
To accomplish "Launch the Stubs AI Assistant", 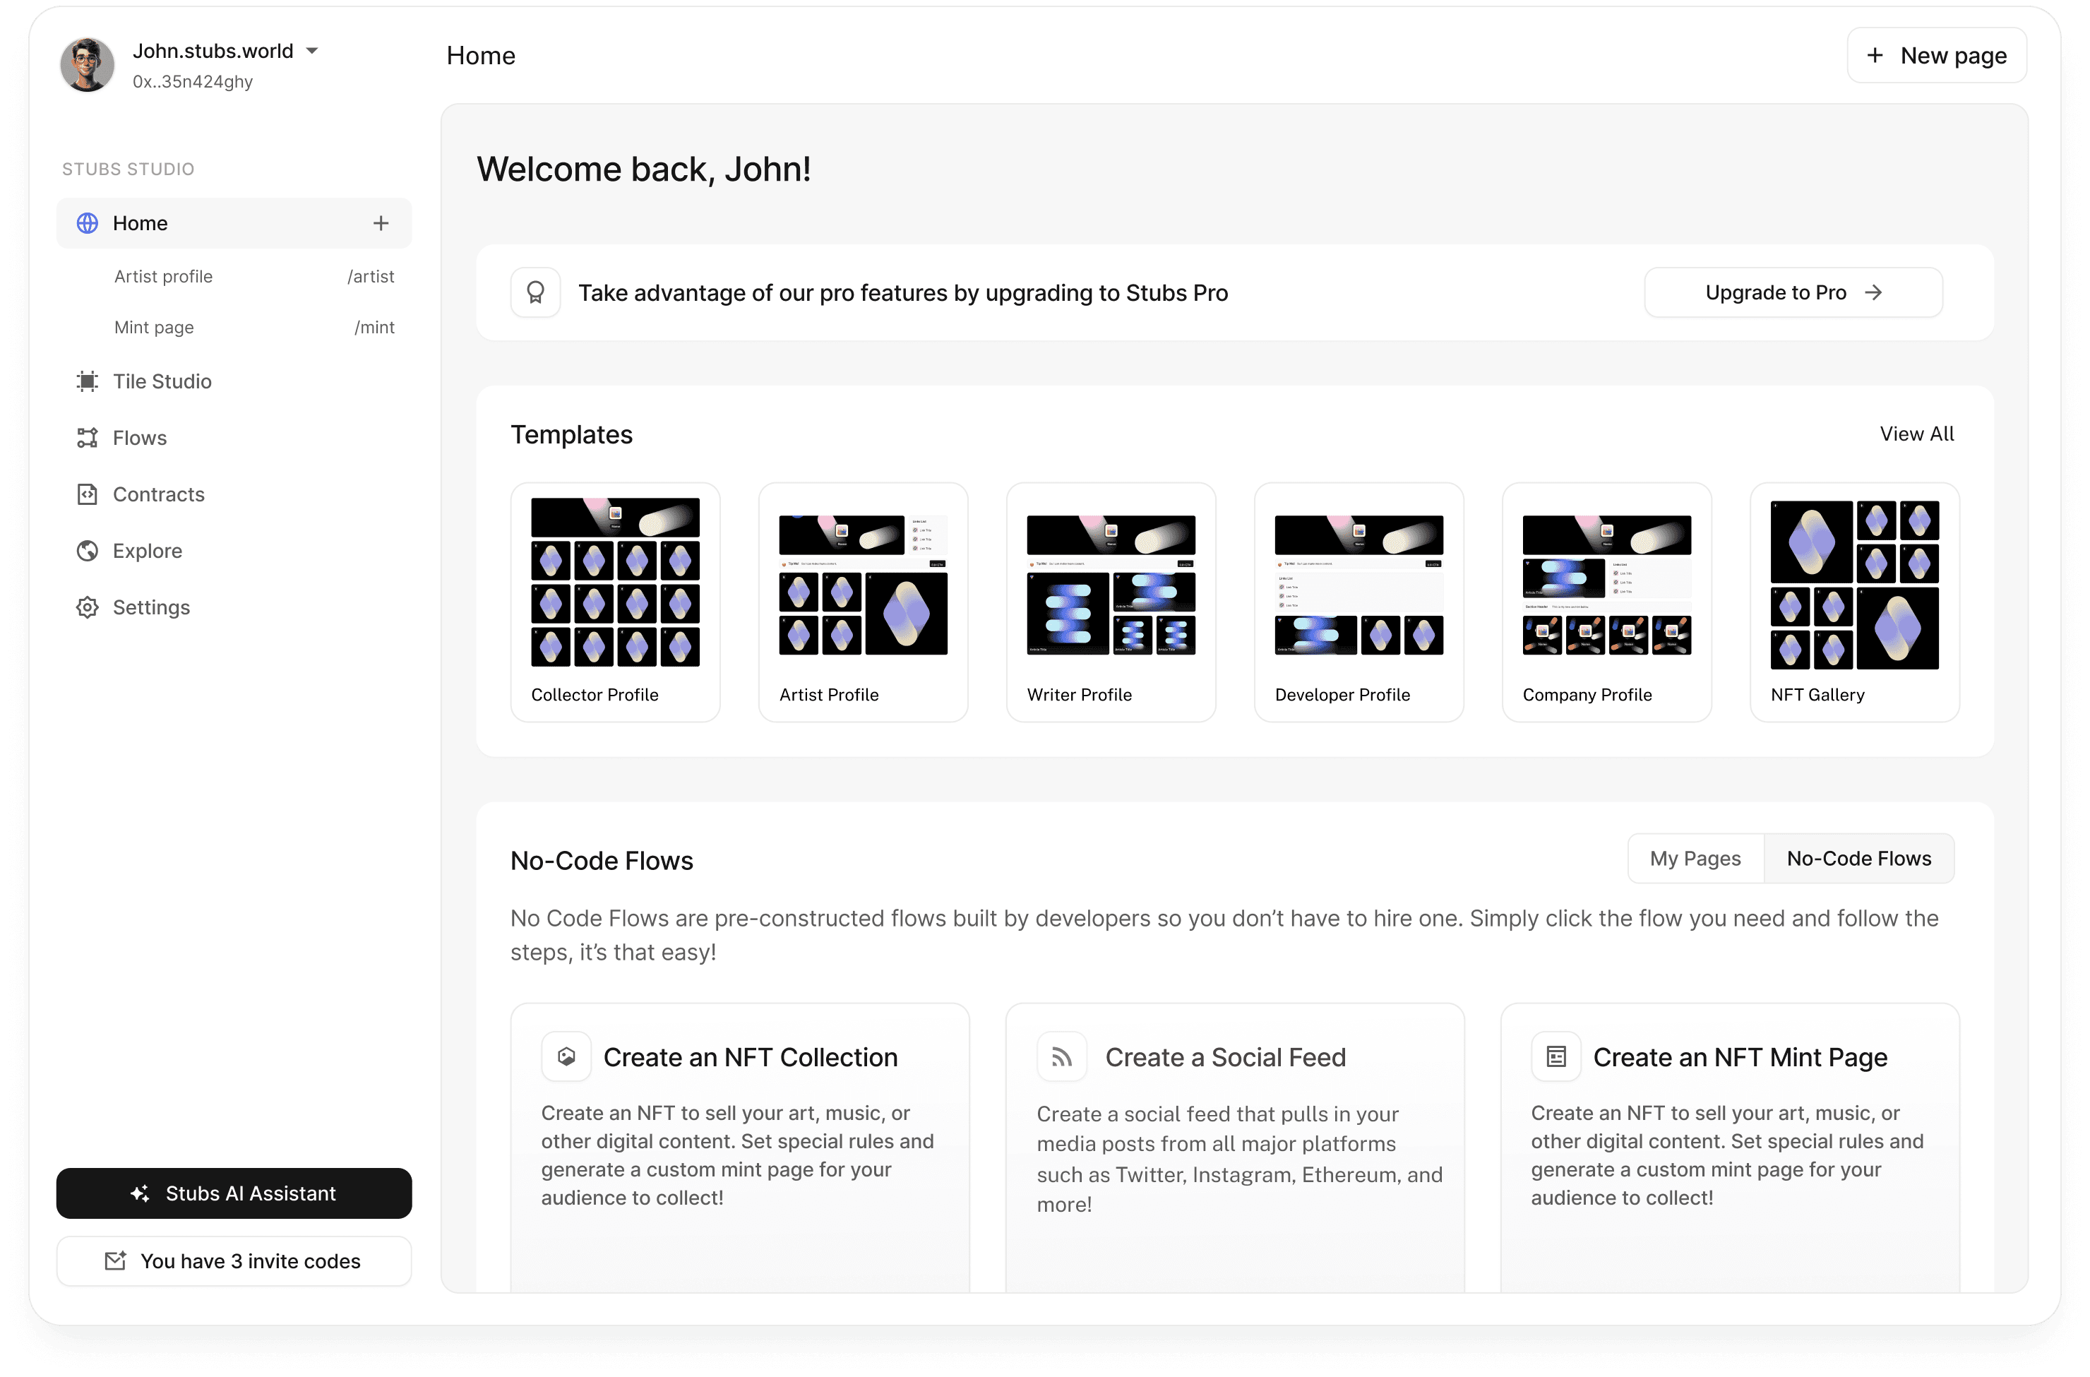I will point(234,1193).
